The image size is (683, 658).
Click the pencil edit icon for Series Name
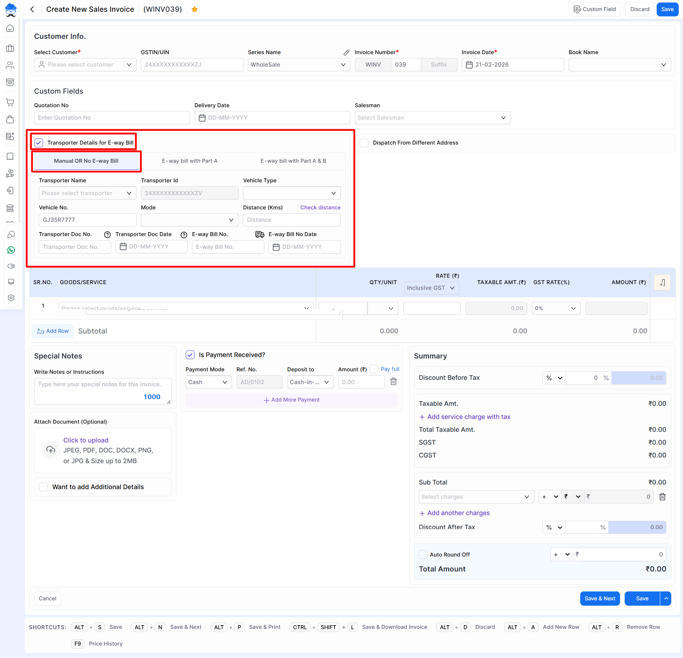tap(346, 52)
